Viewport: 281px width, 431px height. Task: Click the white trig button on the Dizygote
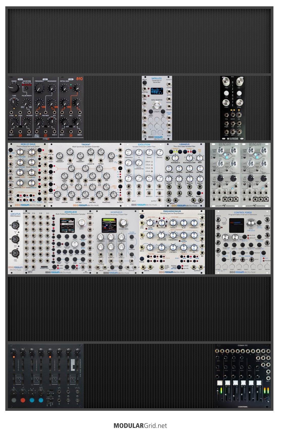[226, 93]
